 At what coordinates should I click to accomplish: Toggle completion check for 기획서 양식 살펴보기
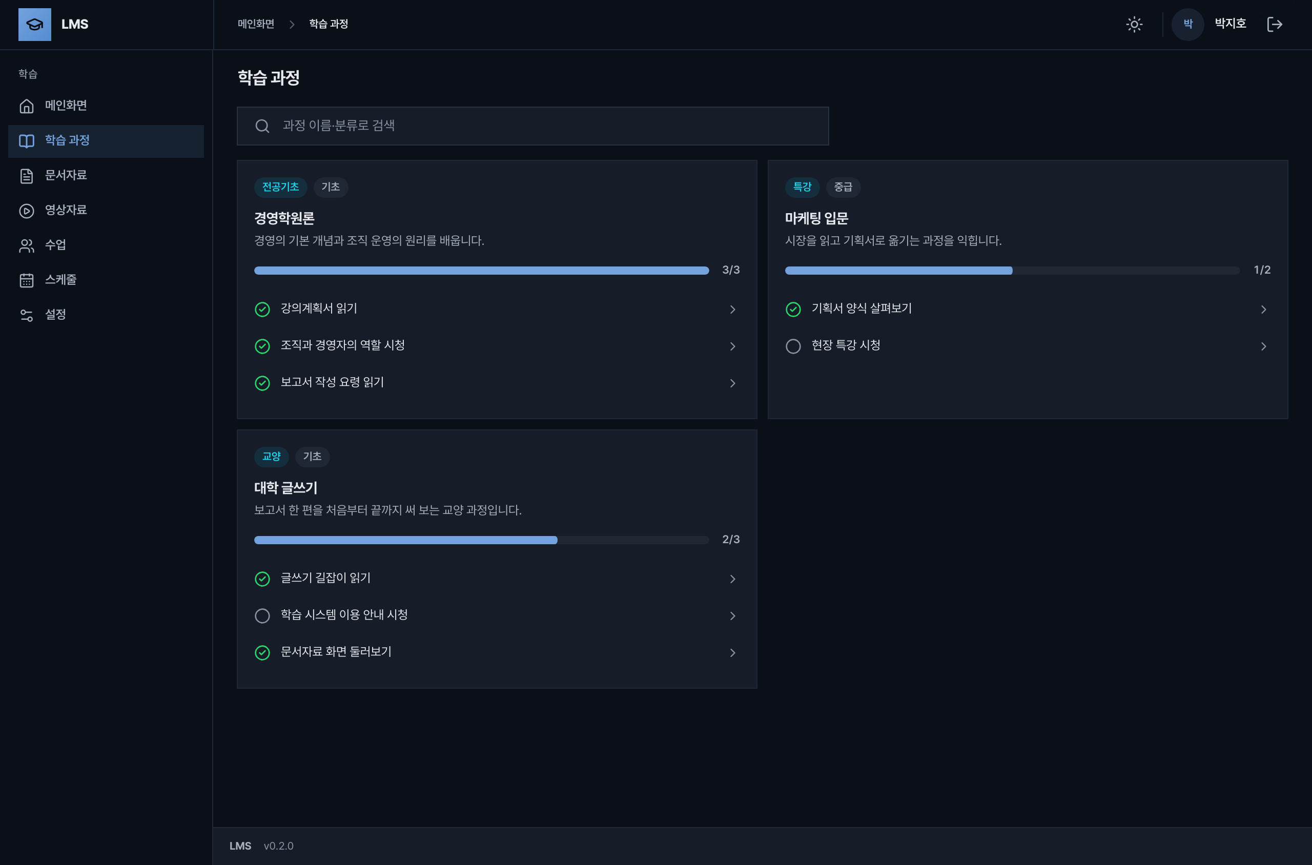[793, 310]
